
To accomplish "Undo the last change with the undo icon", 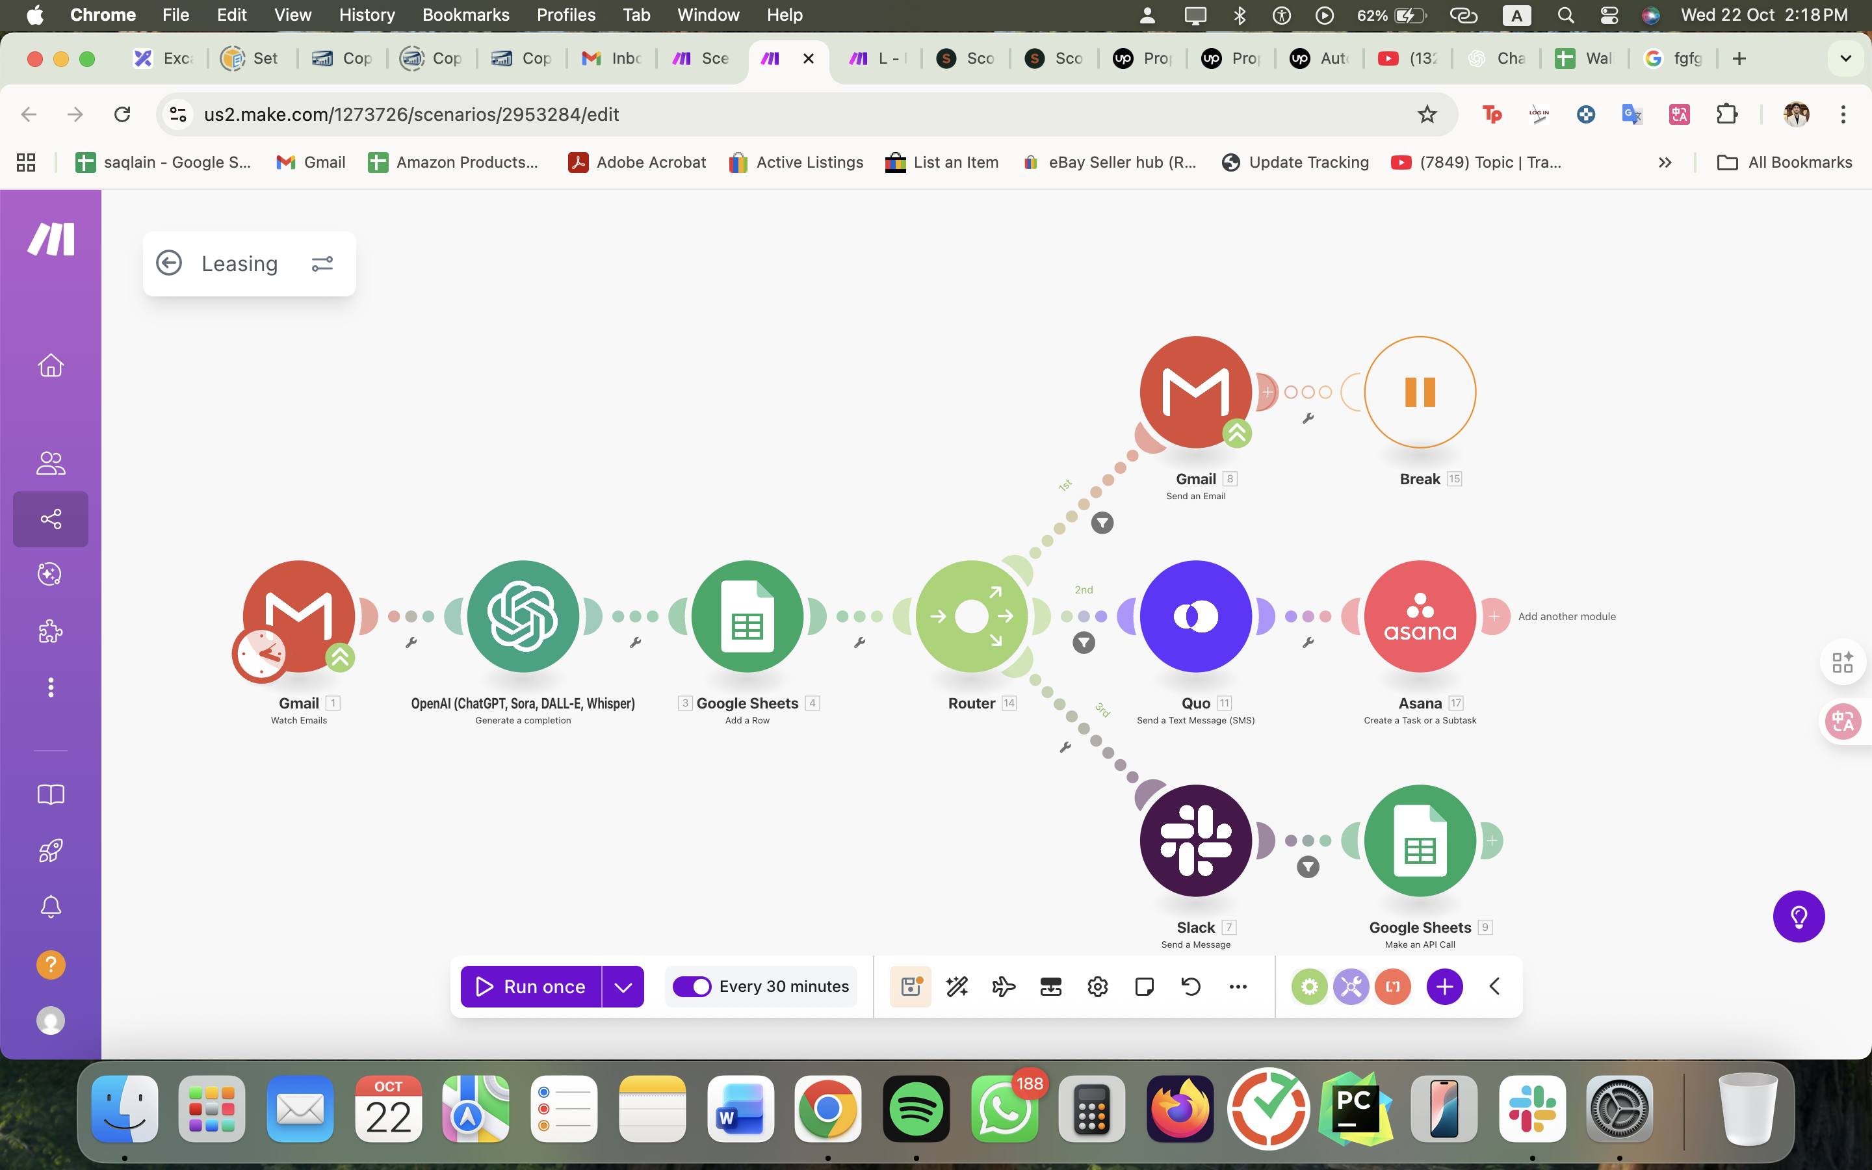I will coord(1189,986).
